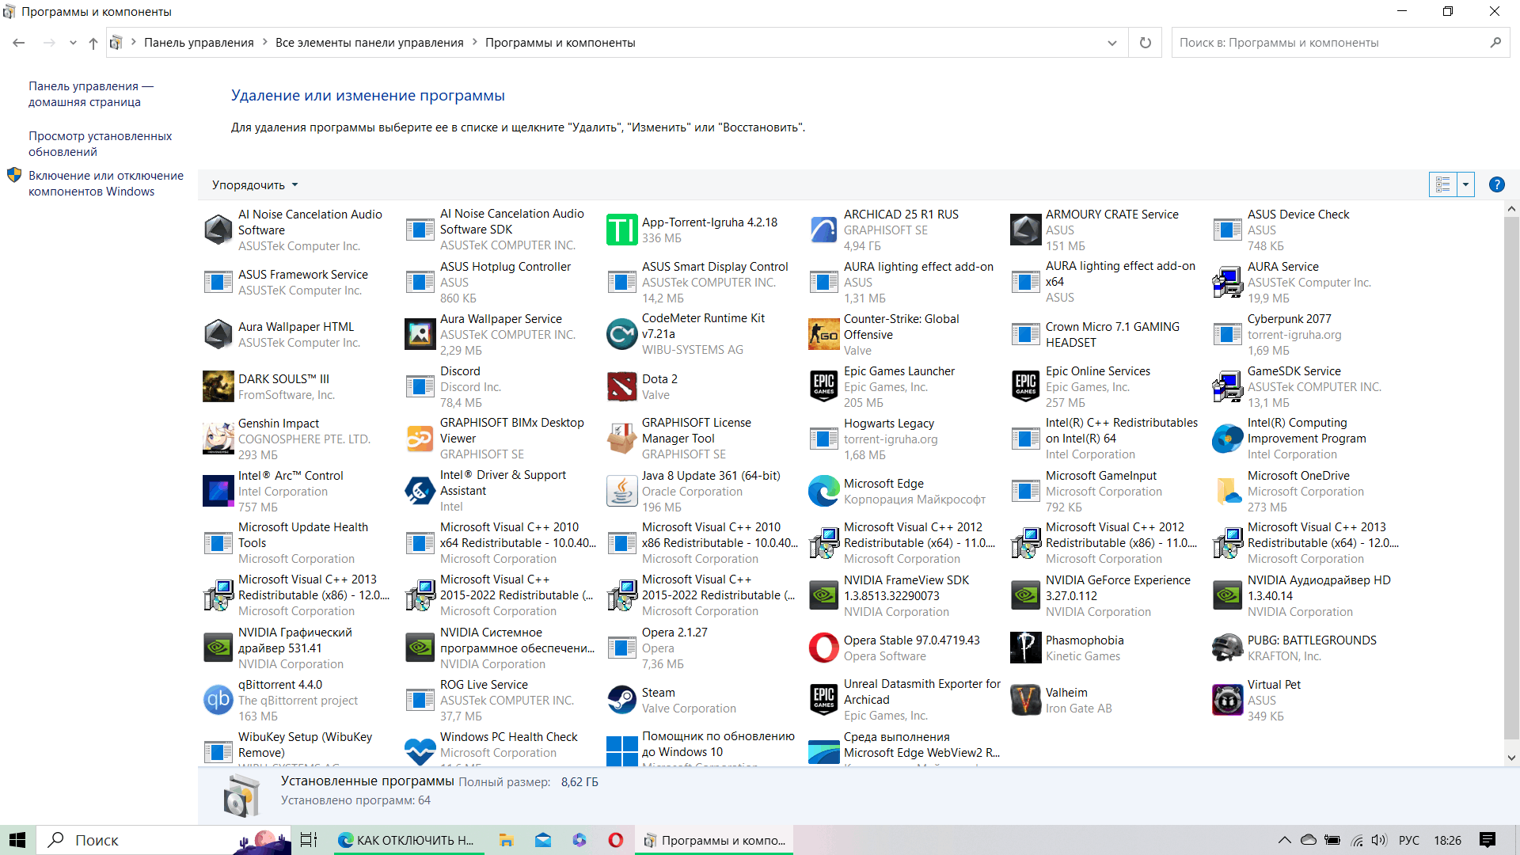Select Discord program entry
The width and height of the screenshot is (1520, 855).
[499, 387]
